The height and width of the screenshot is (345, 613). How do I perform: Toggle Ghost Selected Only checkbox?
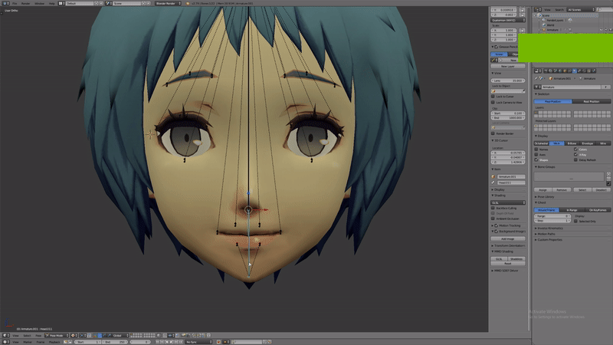point(575,221)
